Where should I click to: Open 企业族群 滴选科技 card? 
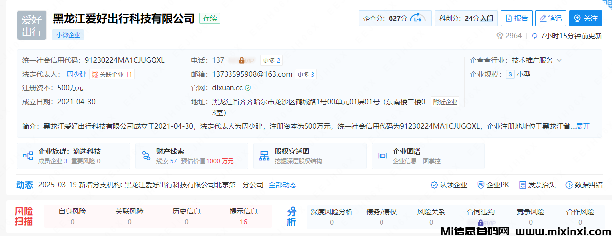pyautogui.click(x=74, y=156)
